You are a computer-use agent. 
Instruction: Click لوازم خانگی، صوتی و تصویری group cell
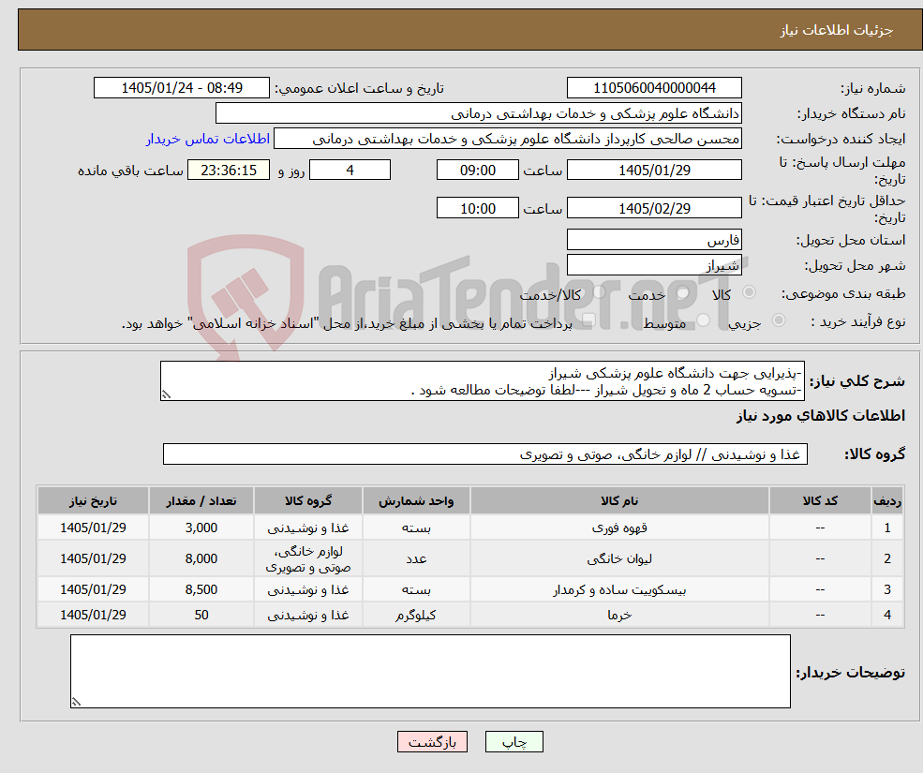[308, 558]
